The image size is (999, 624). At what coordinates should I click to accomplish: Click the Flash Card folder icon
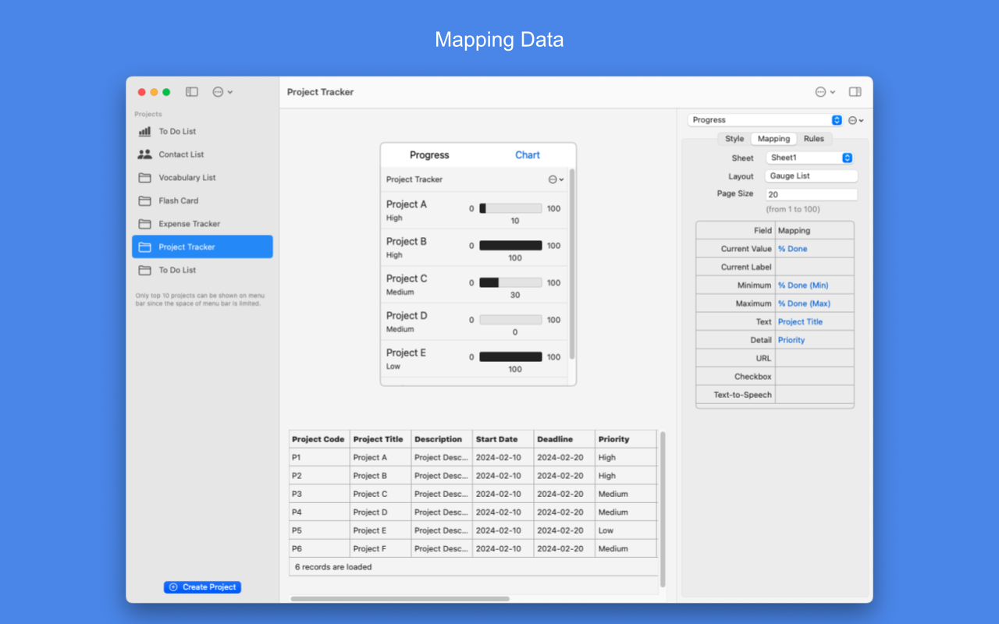click(x=144, y=200)
